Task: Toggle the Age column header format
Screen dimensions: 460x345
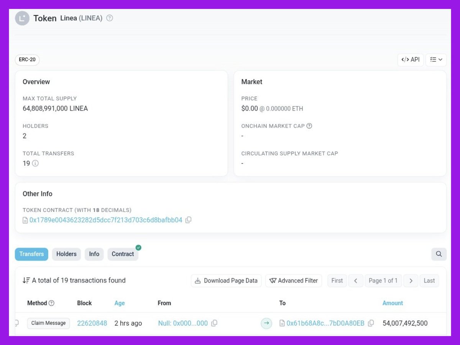Action: [x=120, y=303]
